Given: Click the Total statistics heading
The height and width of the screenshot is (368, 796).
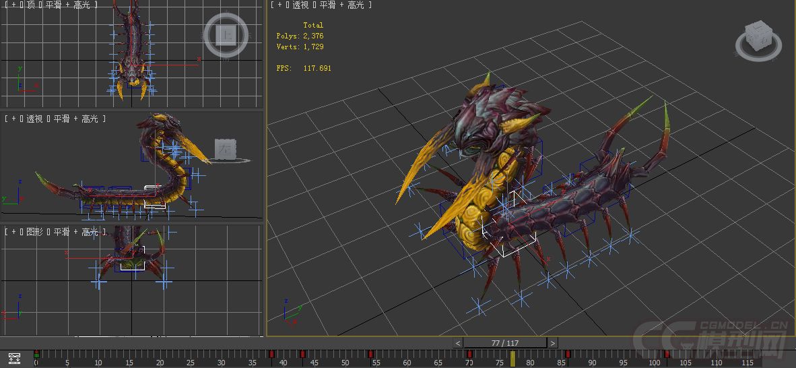Looking at the screenshot, I should coord(313,25).
